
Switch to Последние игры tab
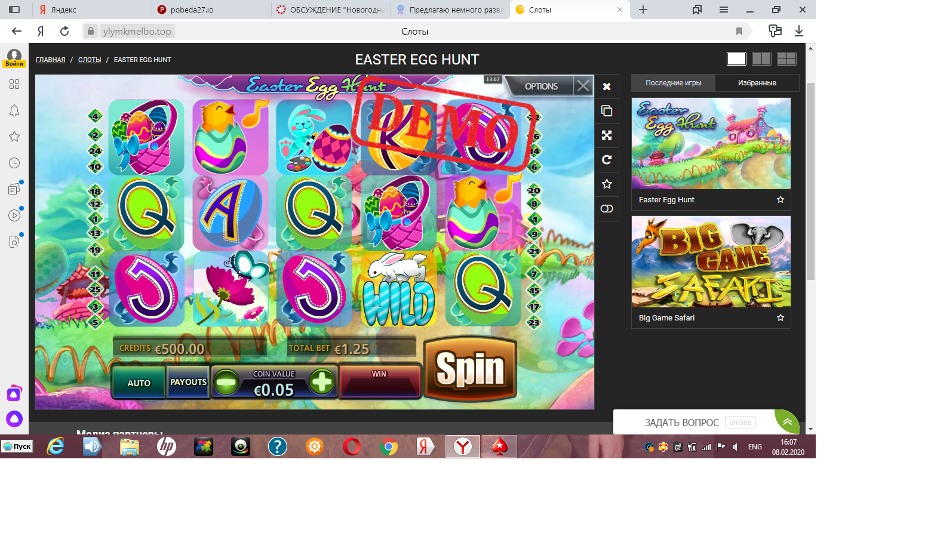pyautogui.click(x=673, y=83)
